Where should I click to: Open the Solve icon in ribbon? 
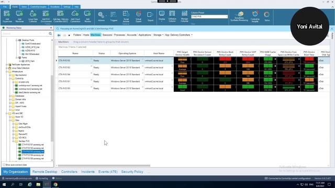pos(267,16)
